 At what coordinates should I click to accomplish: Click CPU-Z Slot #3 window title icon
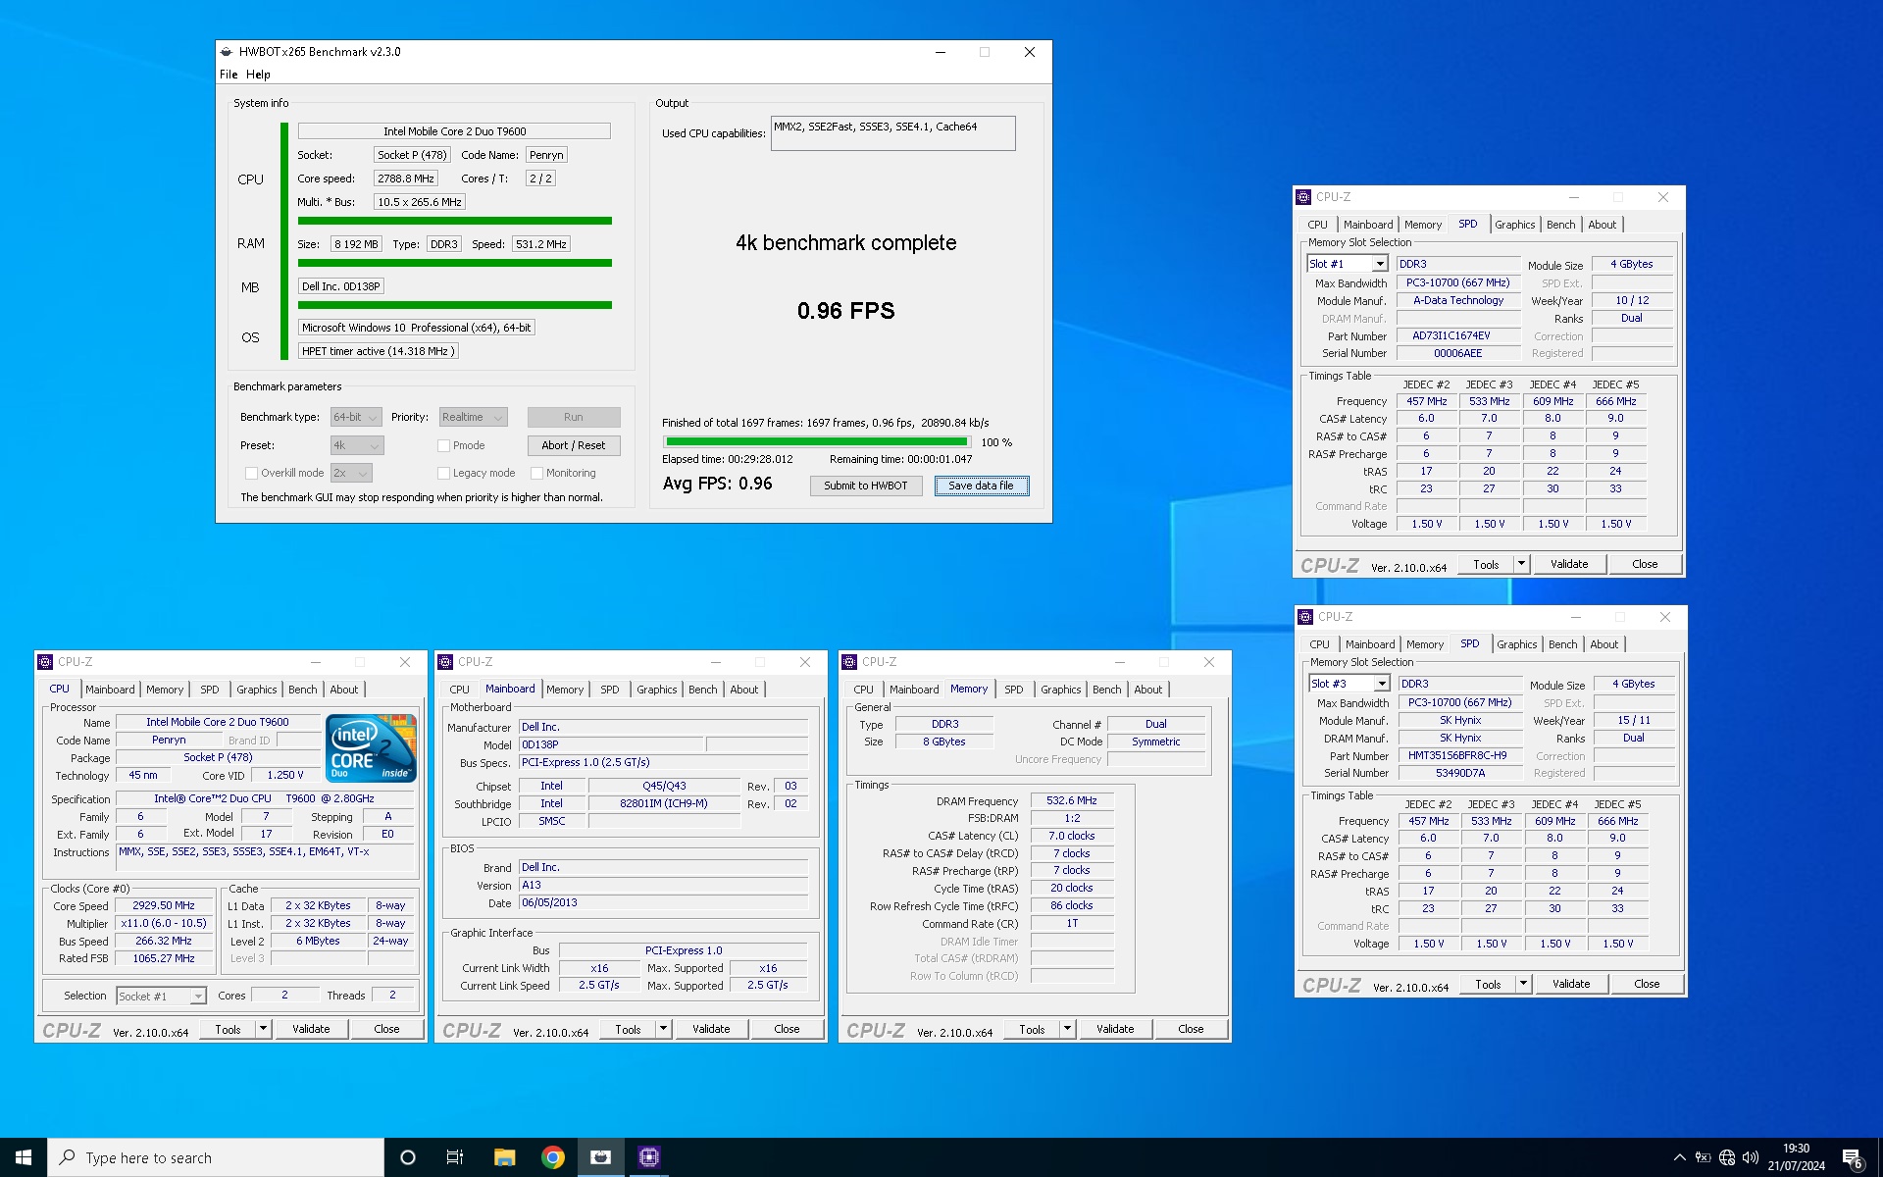coord(1305,617)
